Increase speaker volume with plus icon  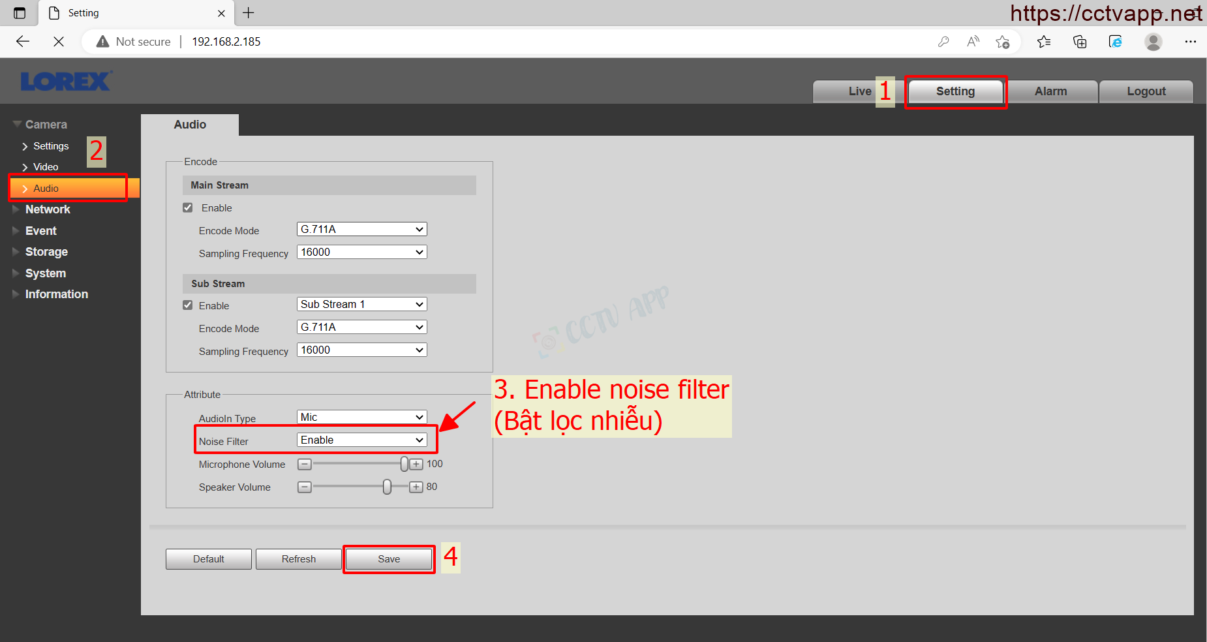(416, 487)
